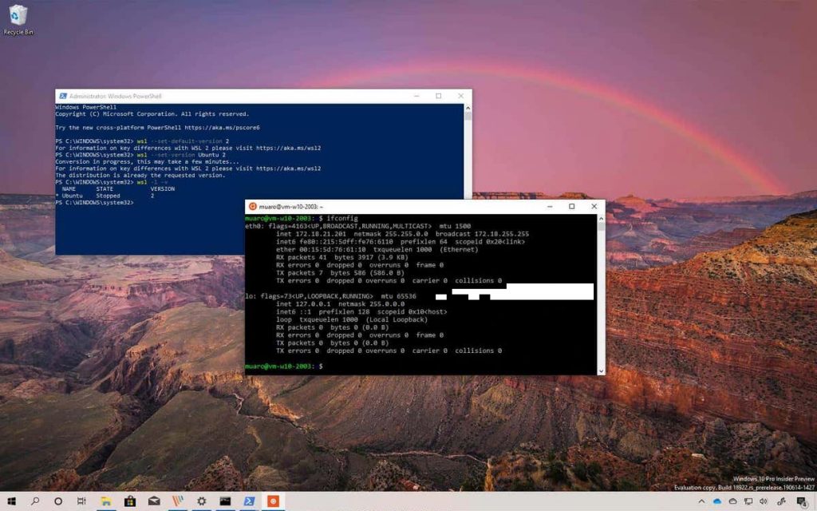Open the Ubuntu WSL app from the taskbar
The height and width of the screenshot is (511, 817).
click(x=274, y=501)
